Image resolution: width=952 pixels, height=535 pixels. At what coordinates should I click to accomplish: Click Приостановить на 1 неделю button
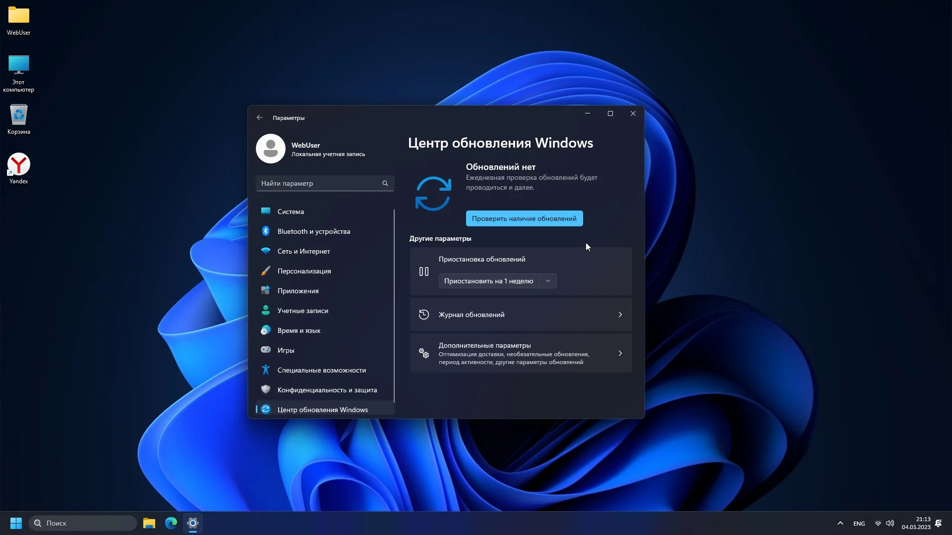(488, 281)
